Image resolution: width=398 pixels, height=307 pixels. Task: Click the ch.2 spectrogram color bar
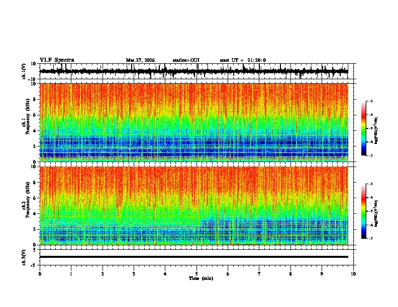coord(363,211)
